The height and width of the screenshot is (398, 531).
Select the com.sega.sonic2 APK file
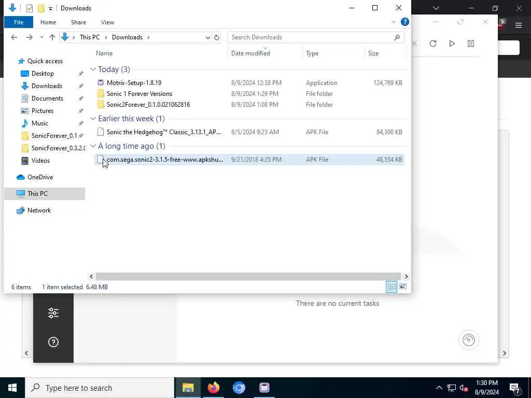pyautogui.click(x=249, y=160)
